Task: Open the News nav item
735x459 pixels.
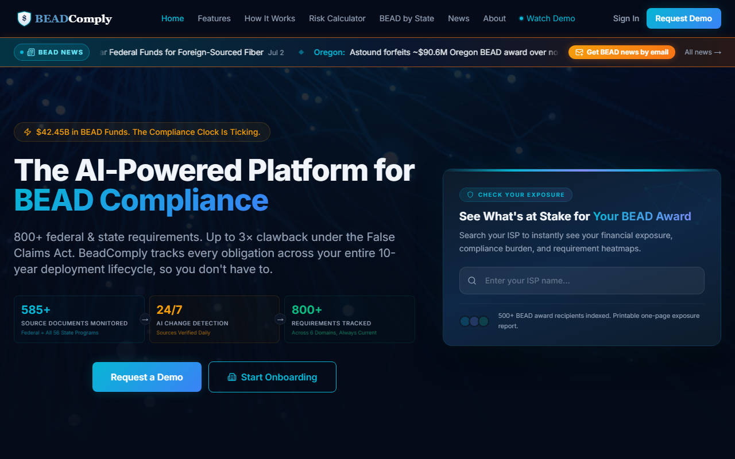Action: pyautogui.click(x=459, y=18)
